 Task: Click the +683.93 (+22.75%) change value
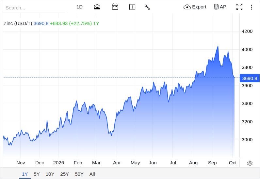click(x=71, y=23)
